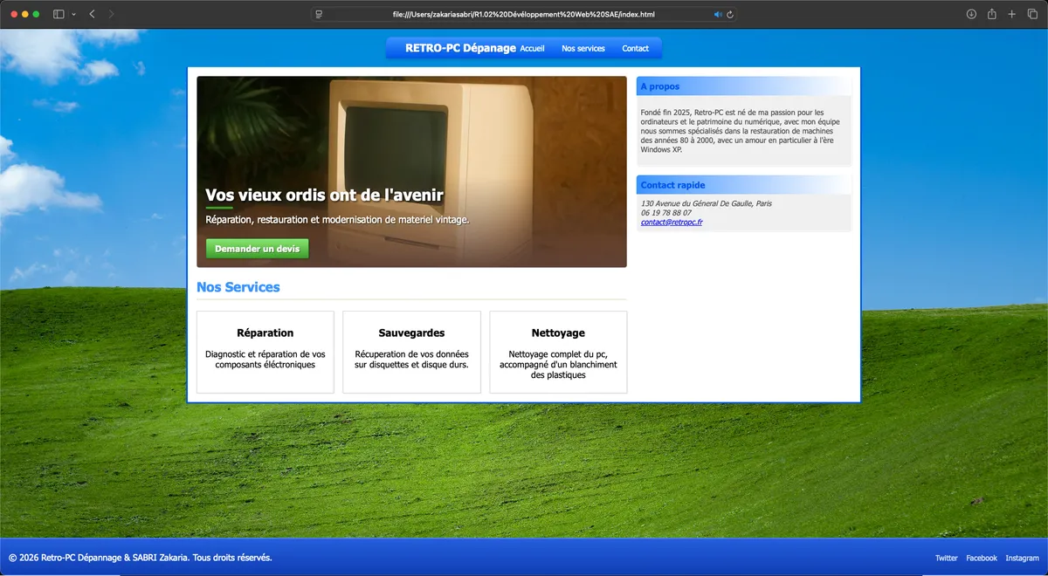This screenshot has height=576, width=1048.
Task: Click the hero subtitle about Réparation, restauration
Action: click(337, 220)
